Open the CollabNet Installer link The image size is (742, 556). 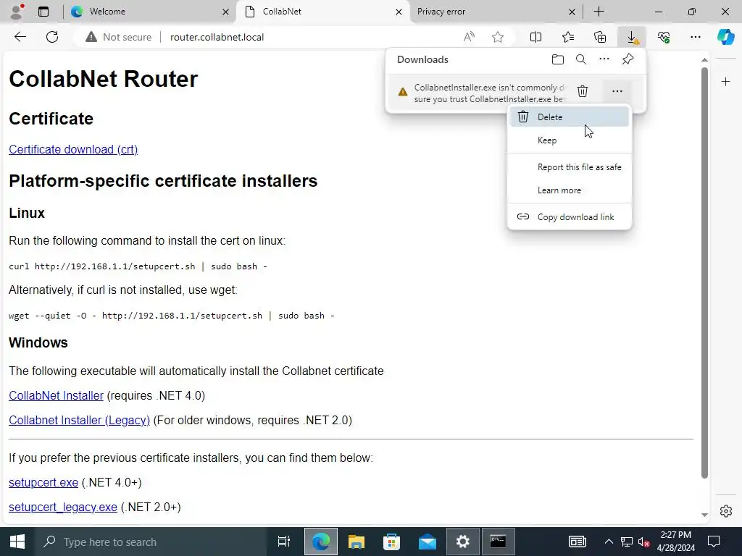[x=56, y=396]
